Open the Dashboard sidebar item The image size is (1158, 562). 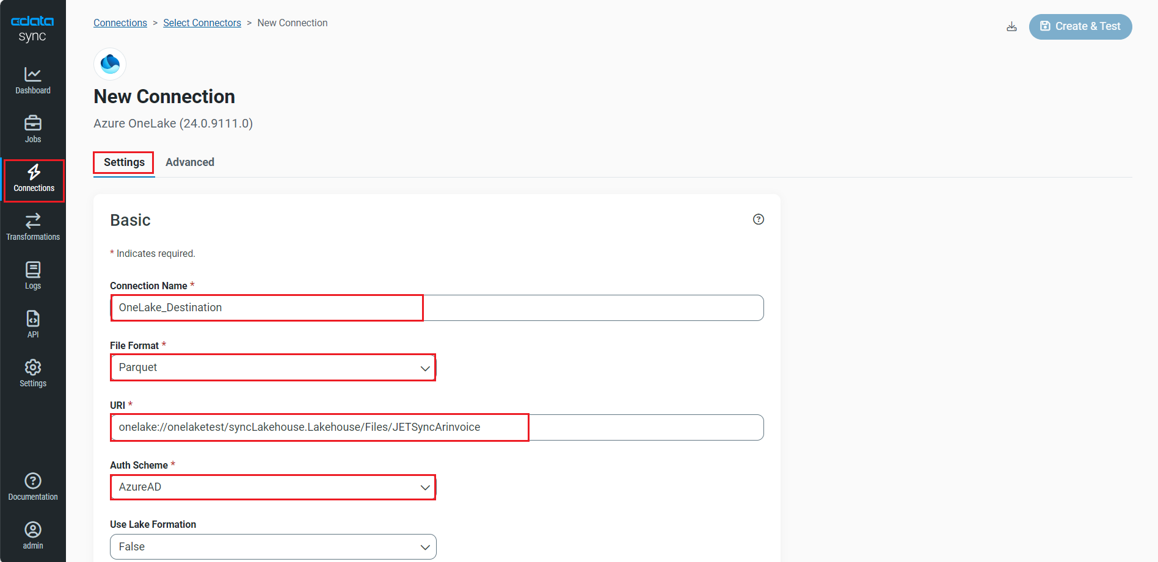tap(33, 81)
